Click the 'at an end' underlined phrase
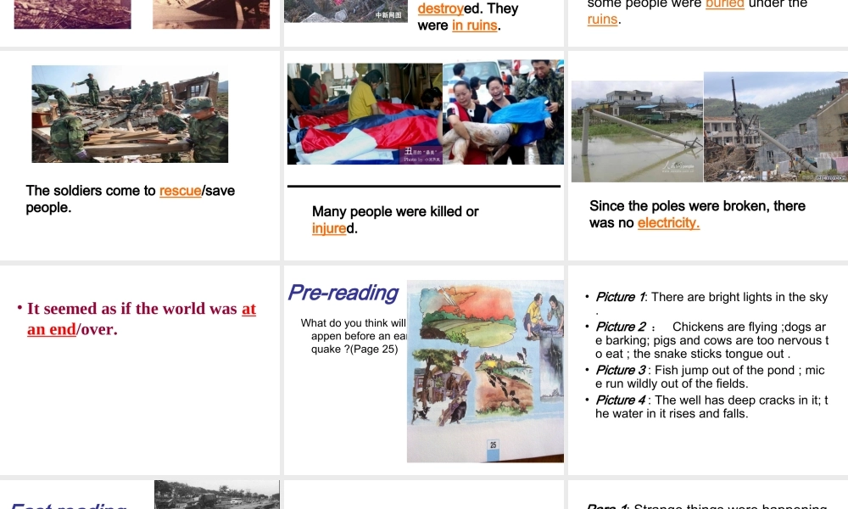Image resolution: width=848 pixels, height=509 pixels. [142, 319]
